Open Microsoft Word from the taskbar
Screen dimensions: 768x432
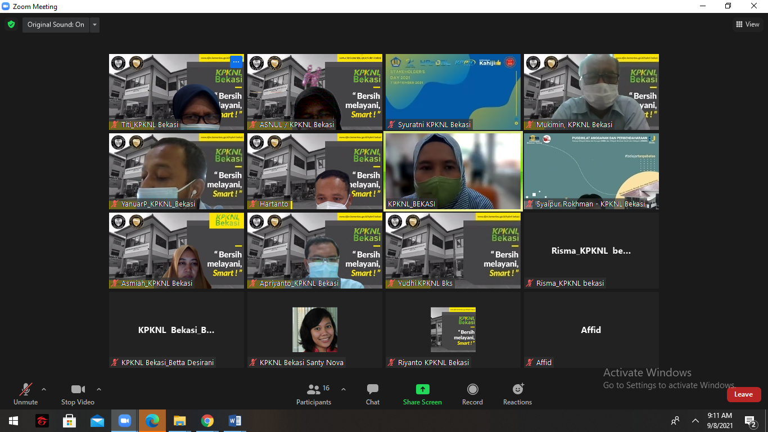click(235, 421)
